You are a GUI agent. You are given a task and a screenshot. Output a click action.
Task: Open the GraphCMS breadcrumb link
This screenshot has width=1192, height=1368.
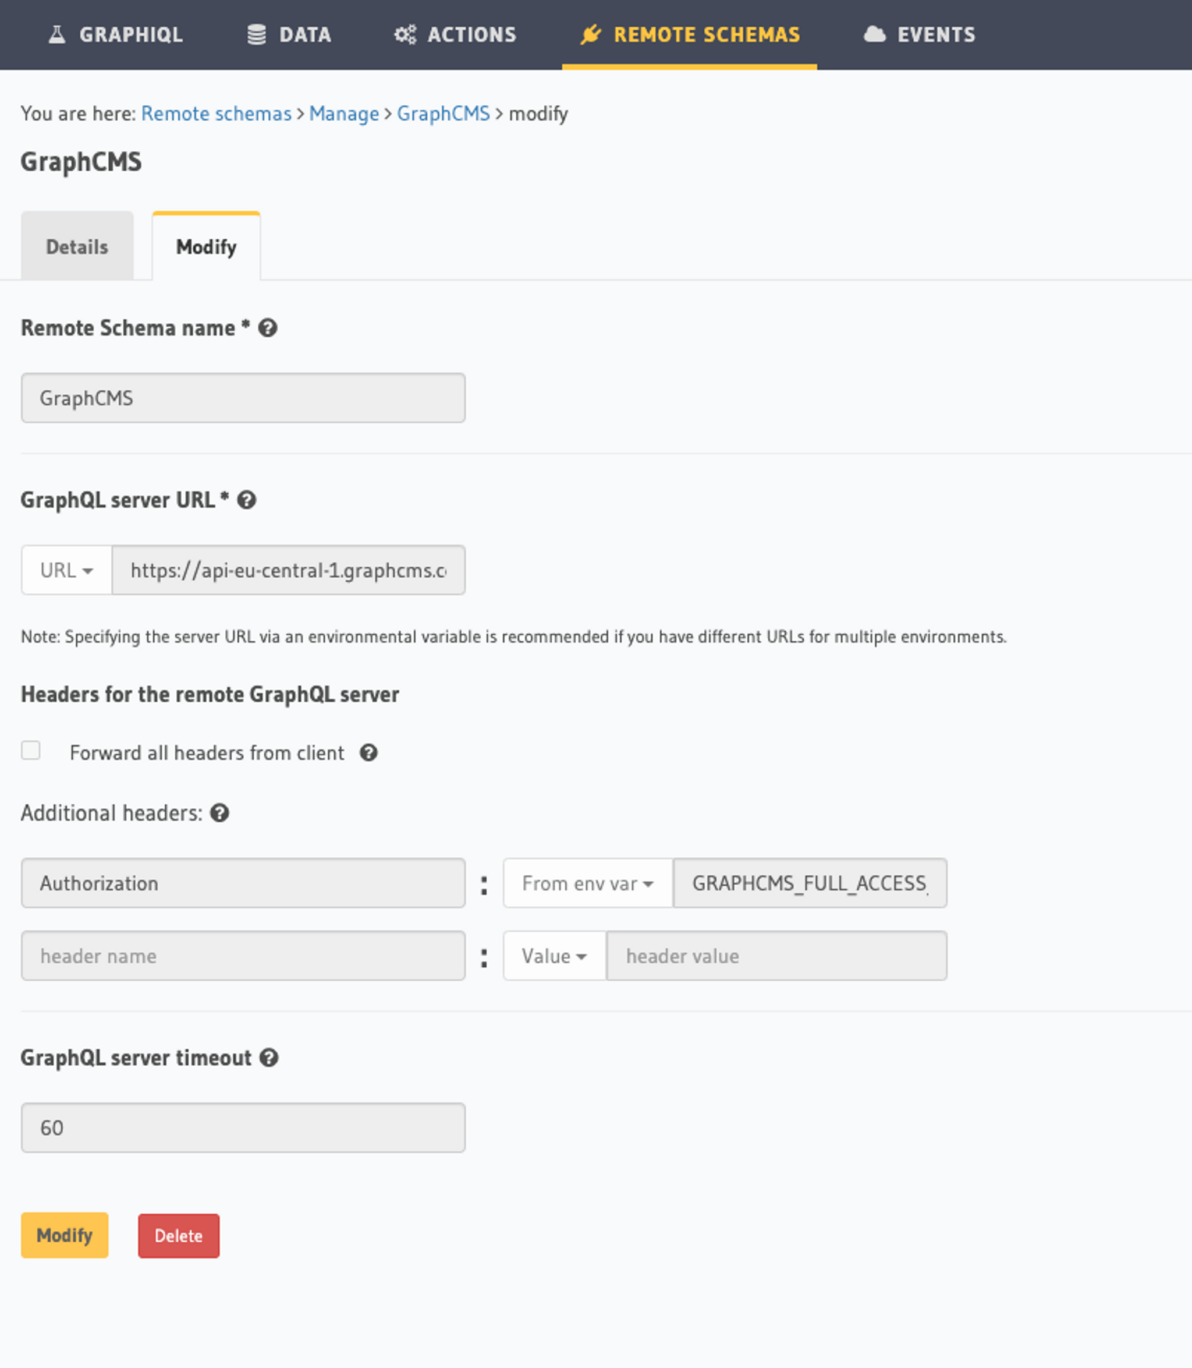click(x=443, y=114)
